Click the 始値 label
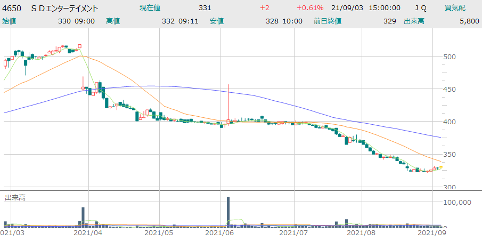The width and height of the screenshot is (482, 241). (9, 21)
